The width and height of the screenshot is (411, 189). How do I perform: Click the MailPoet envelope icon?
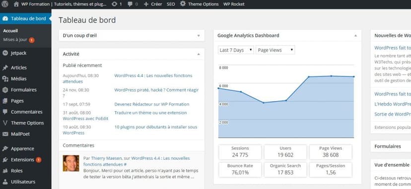(5, 134)
